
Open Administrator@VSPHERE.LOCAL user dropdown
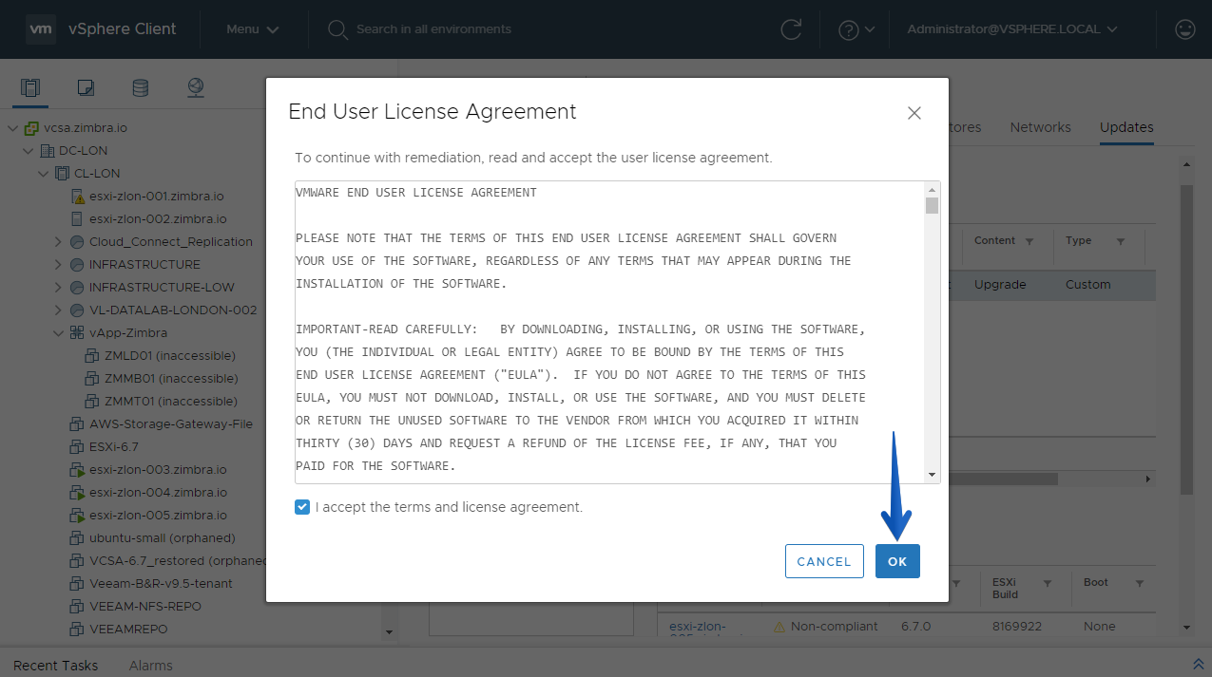click(x=1012, y=29)
